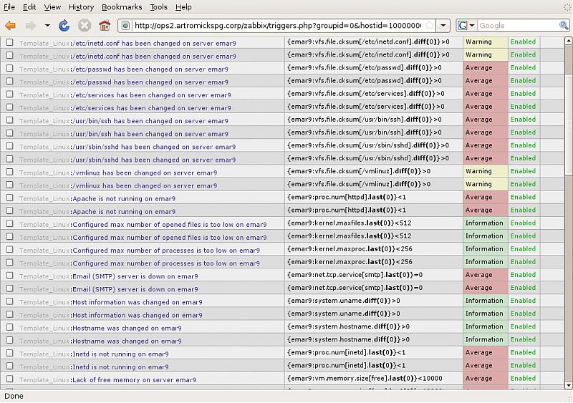
Task: Click the search magnifier icon
Action: tap(564, 25)
